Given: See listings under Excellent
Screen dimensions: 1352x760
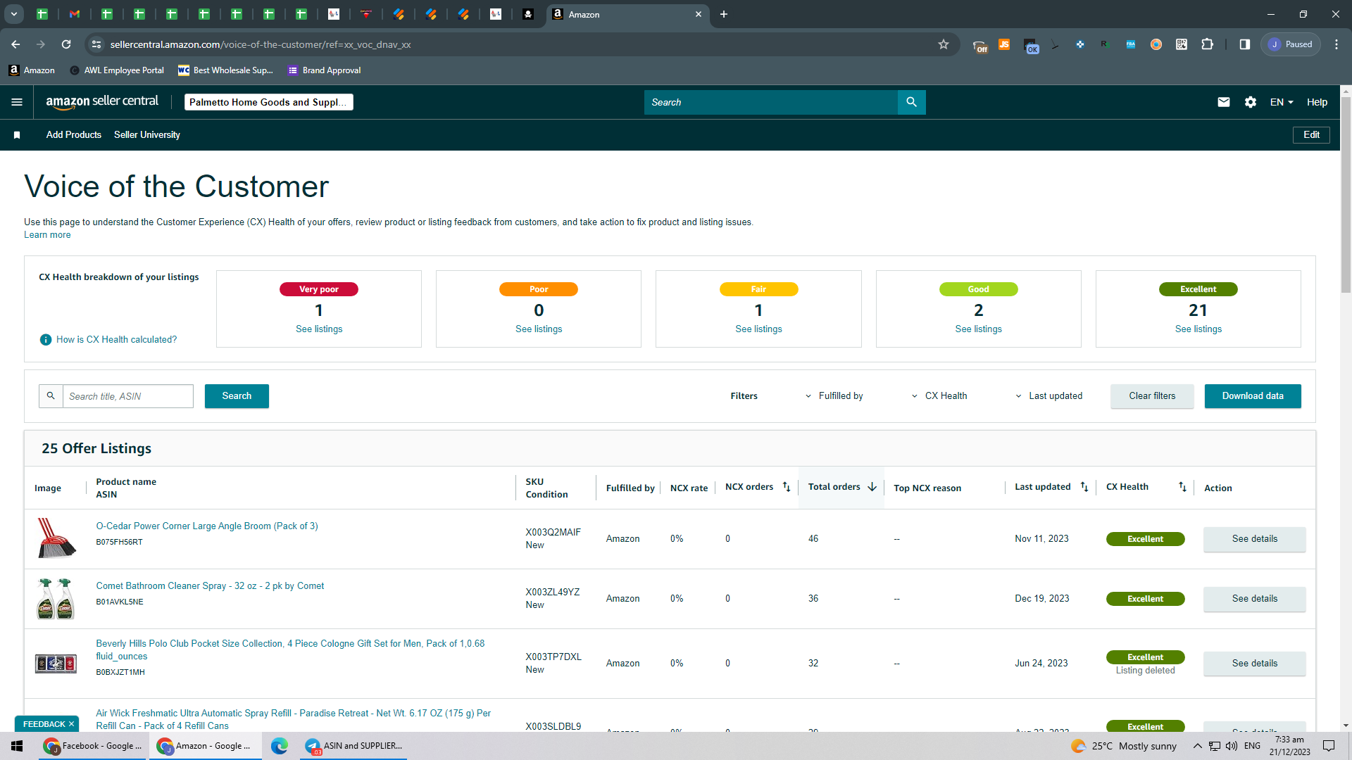Looking at the screenshot, I should pos(1198,329).
